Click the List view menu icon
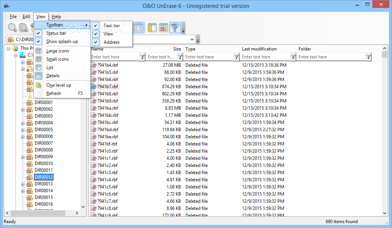This screenshot has width=392, height=228. tap(38, 67)
